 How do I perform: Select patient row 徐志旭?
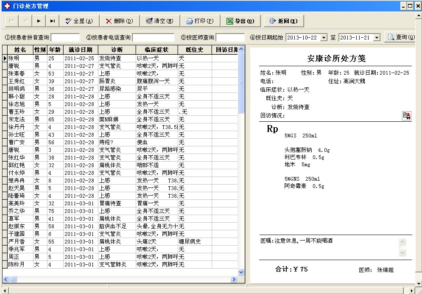[x=120, y=104]
